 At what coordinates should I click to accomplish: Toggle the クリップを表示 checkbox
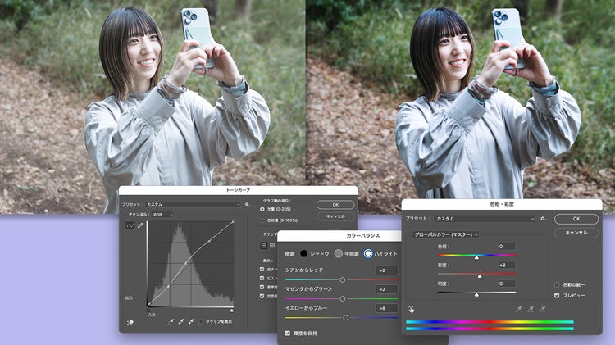(201, 322)
